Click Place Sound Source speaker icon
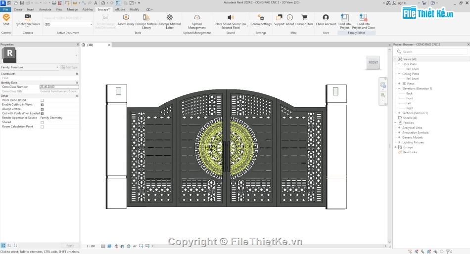Screen dimensions: 470x254 coord(231,17)
